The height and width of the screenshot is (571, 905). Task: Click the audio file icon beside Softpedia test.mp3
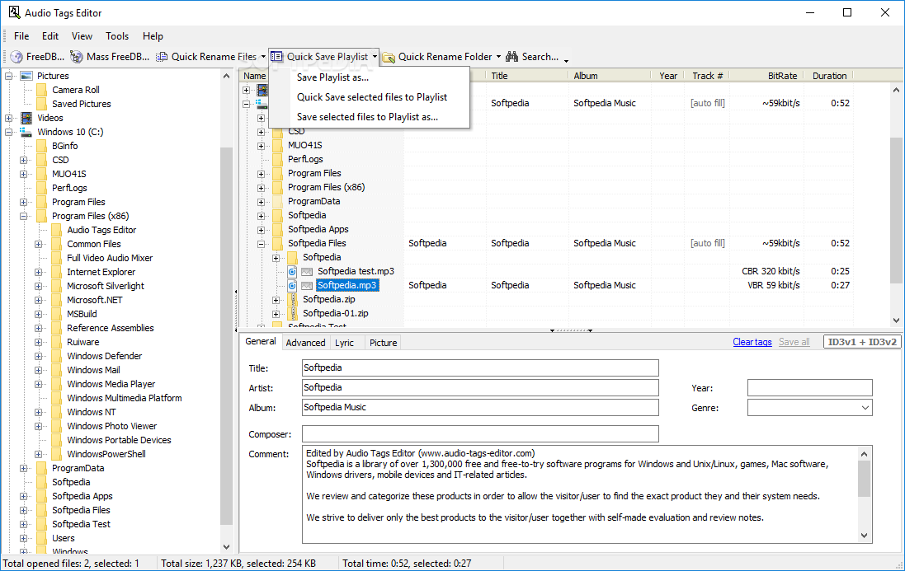click(x=292, y=271)
